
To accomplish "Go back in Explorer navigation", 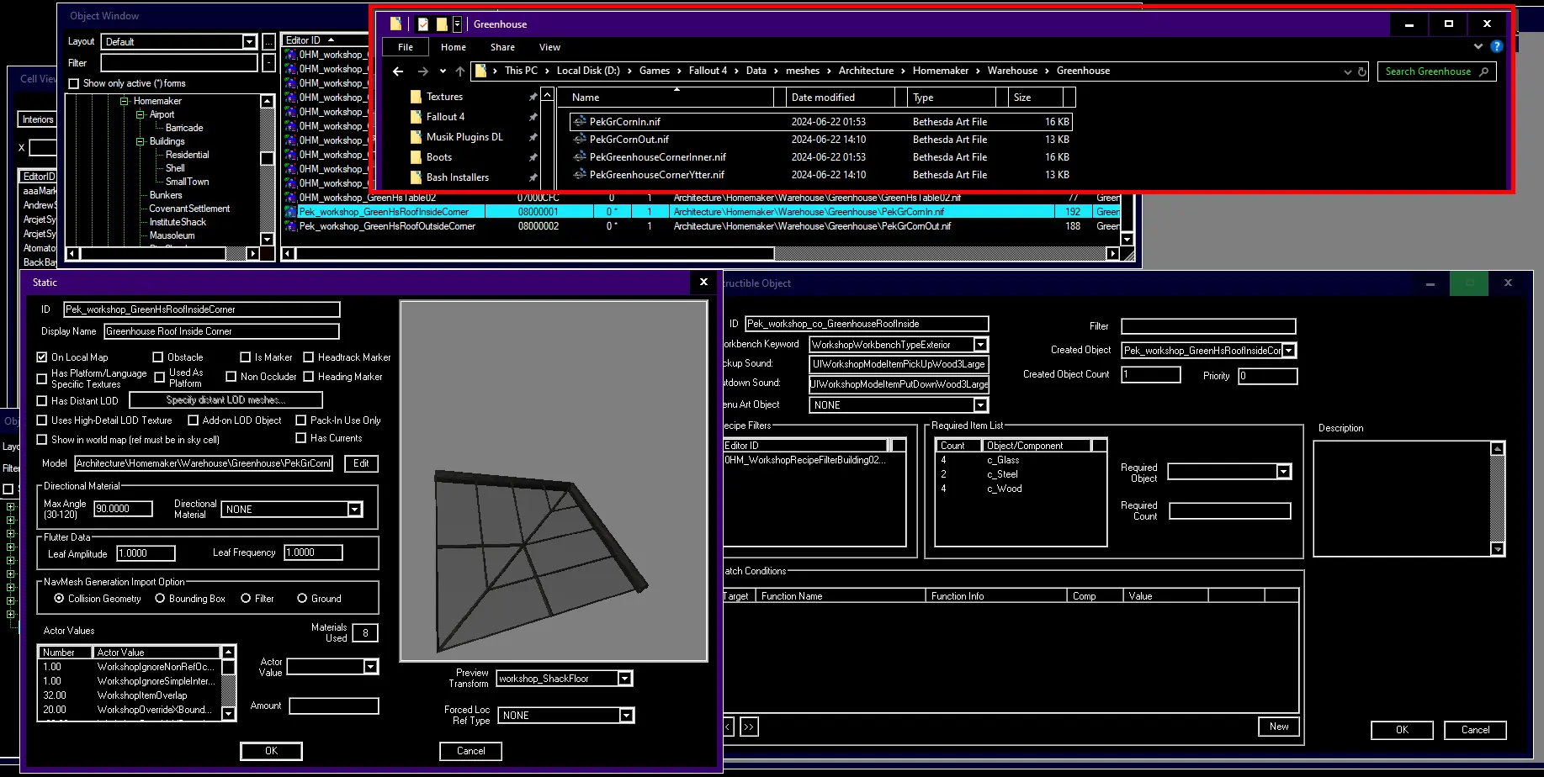I will [398, 71].
